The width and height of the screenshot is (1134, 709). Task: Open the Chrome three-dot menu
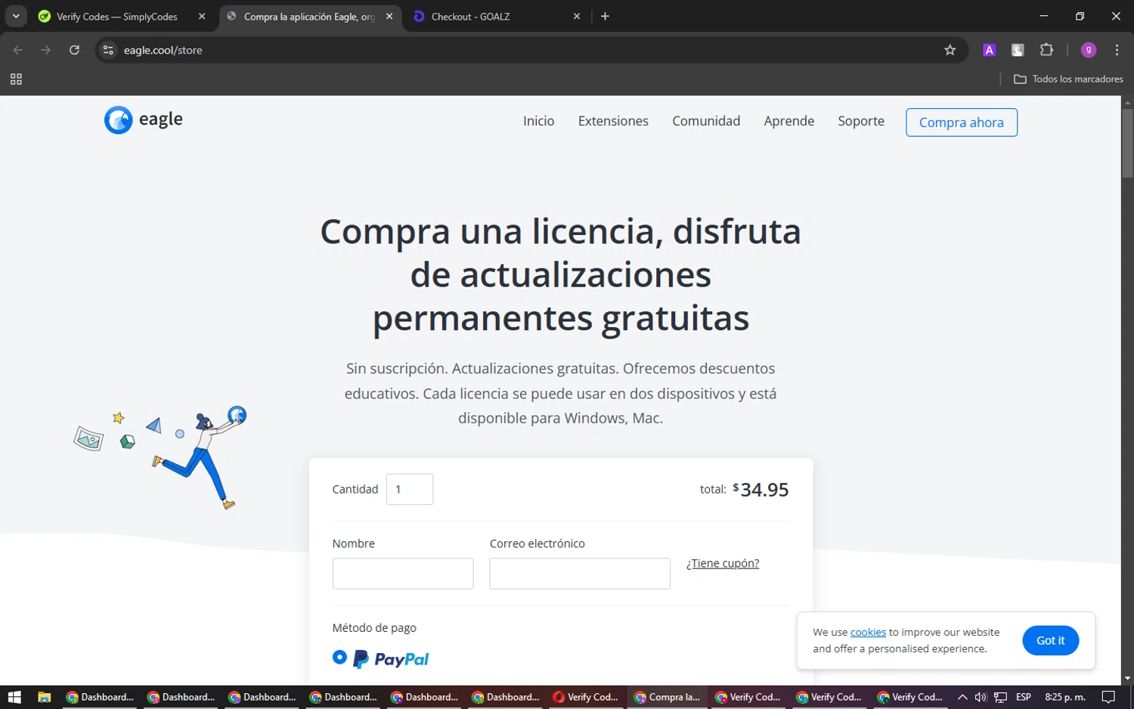[1117, 50]
